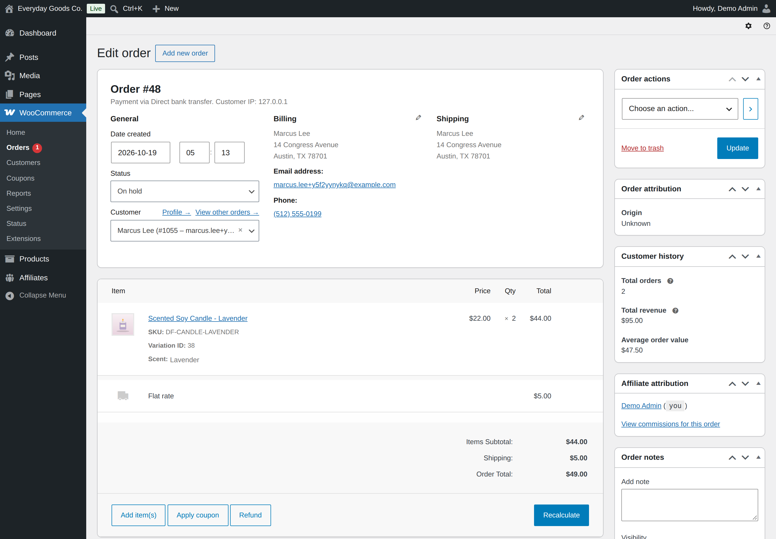The height and width of the screenshot is (539, 776).
Task: Click the Update button
Action: [x=737, y=148]
